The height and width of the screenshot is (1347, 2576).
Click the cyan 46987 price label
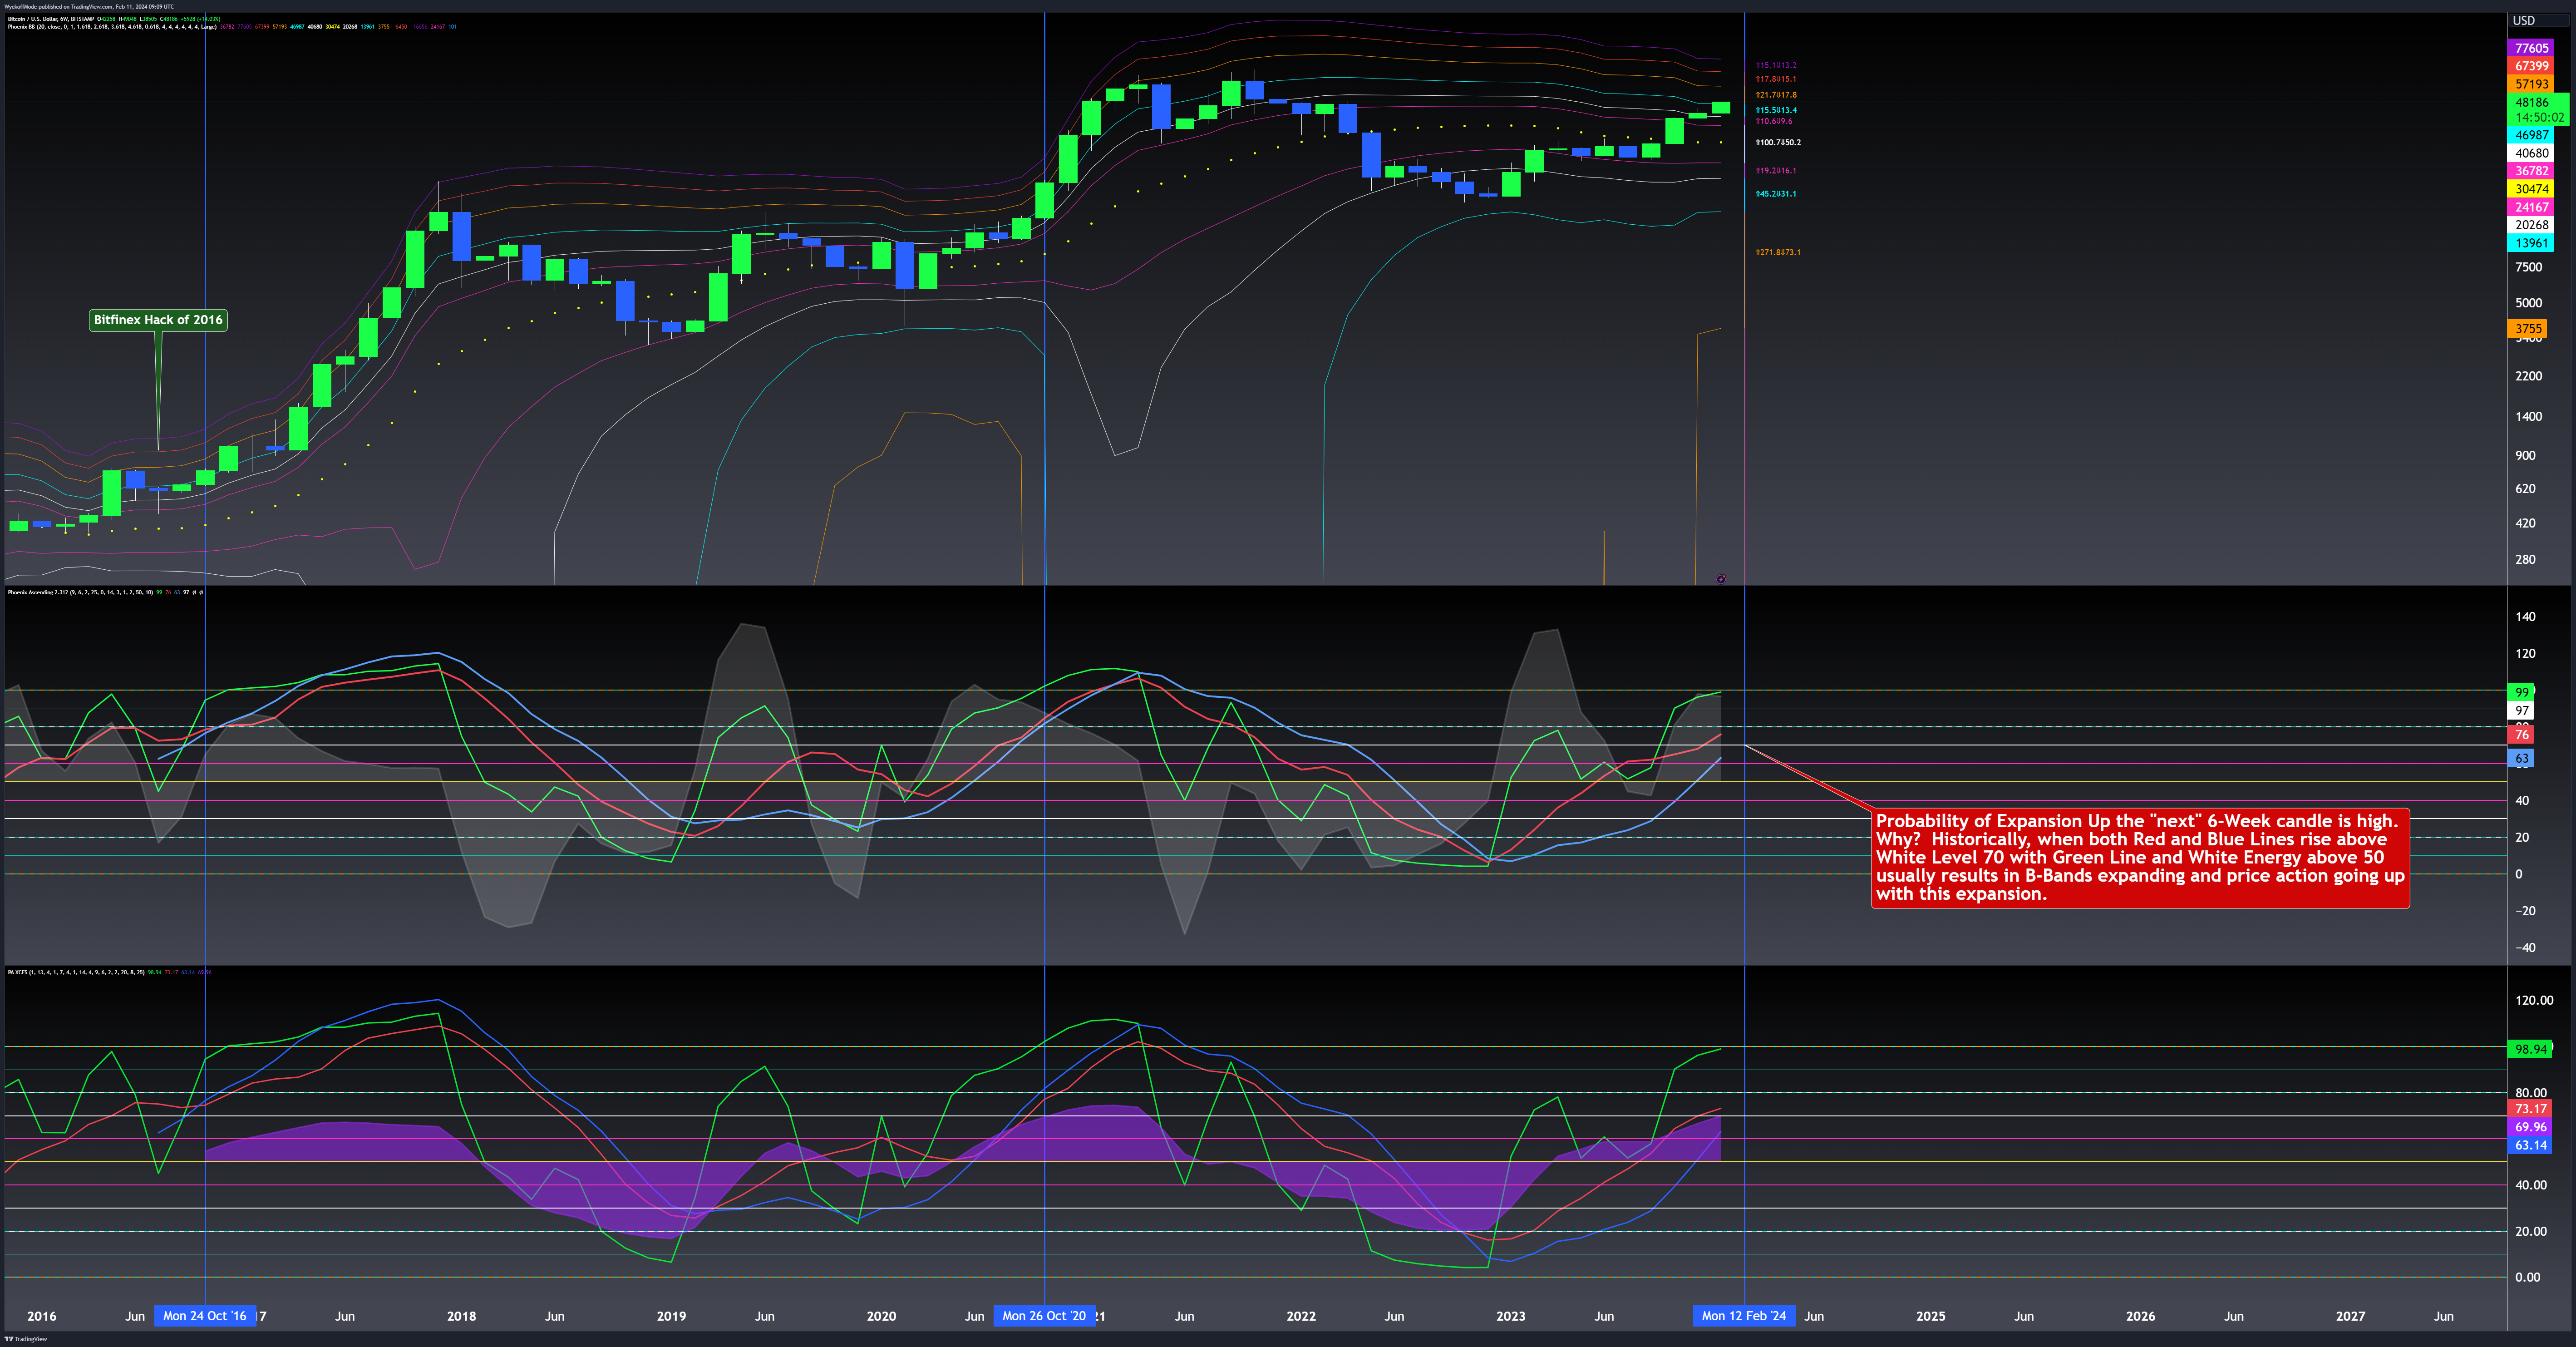2532,135
